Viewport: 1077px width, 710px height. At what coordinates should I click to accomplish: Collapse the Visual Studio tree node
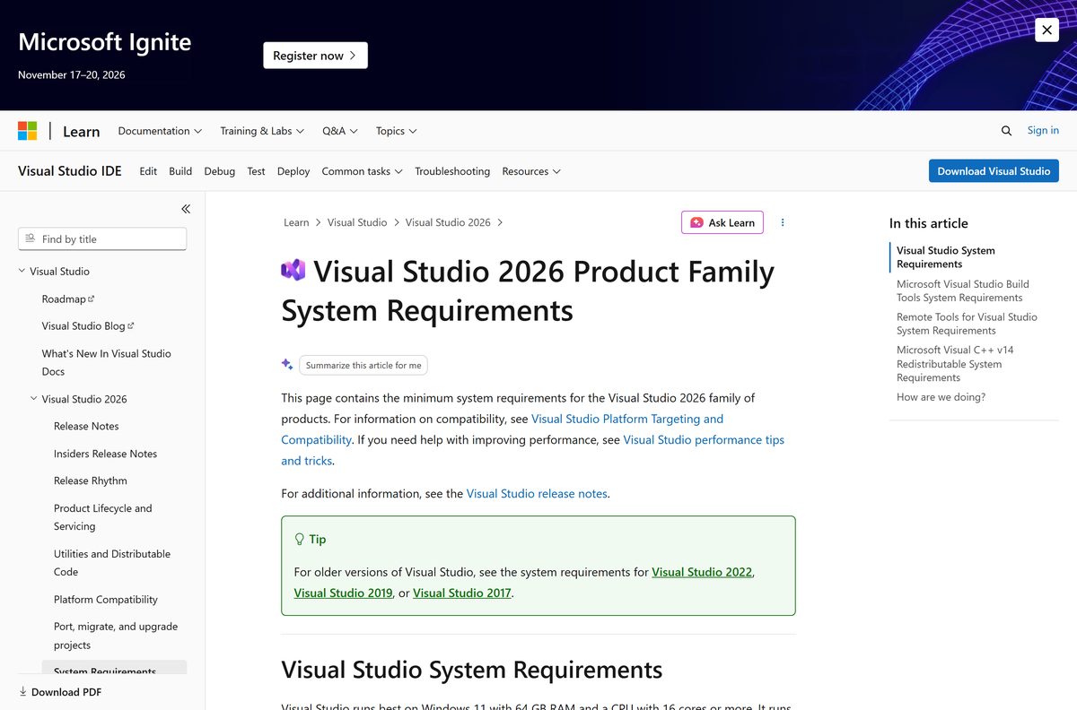pyautogui.click(x=22, y=271)
